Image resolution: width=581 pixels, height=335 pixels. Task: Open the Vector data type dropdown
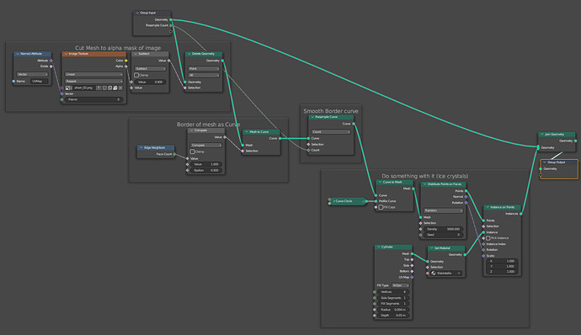pos(32,74)
